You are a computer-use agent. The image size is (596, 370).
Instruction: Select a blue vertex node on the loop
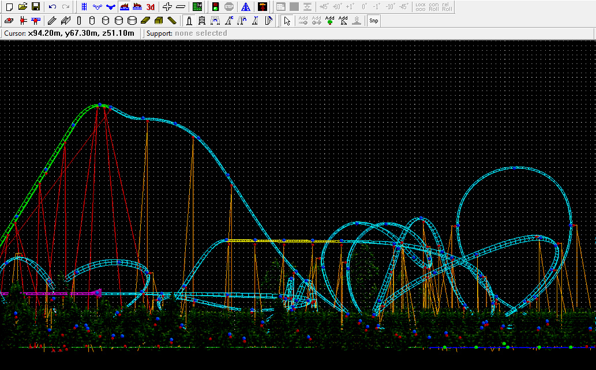[515, 167]
